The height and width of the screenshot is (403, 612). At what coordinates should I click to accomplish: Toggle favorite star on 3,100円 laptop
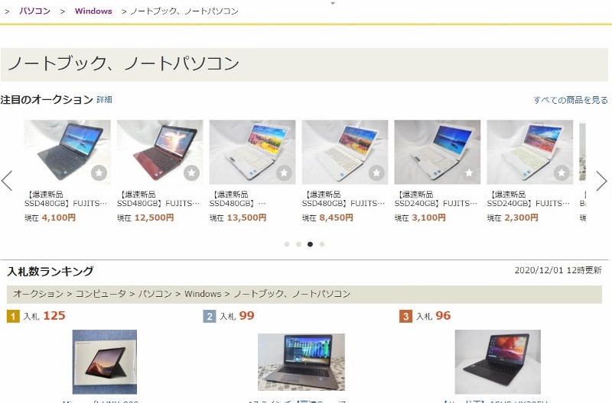(x=469, y=172)
